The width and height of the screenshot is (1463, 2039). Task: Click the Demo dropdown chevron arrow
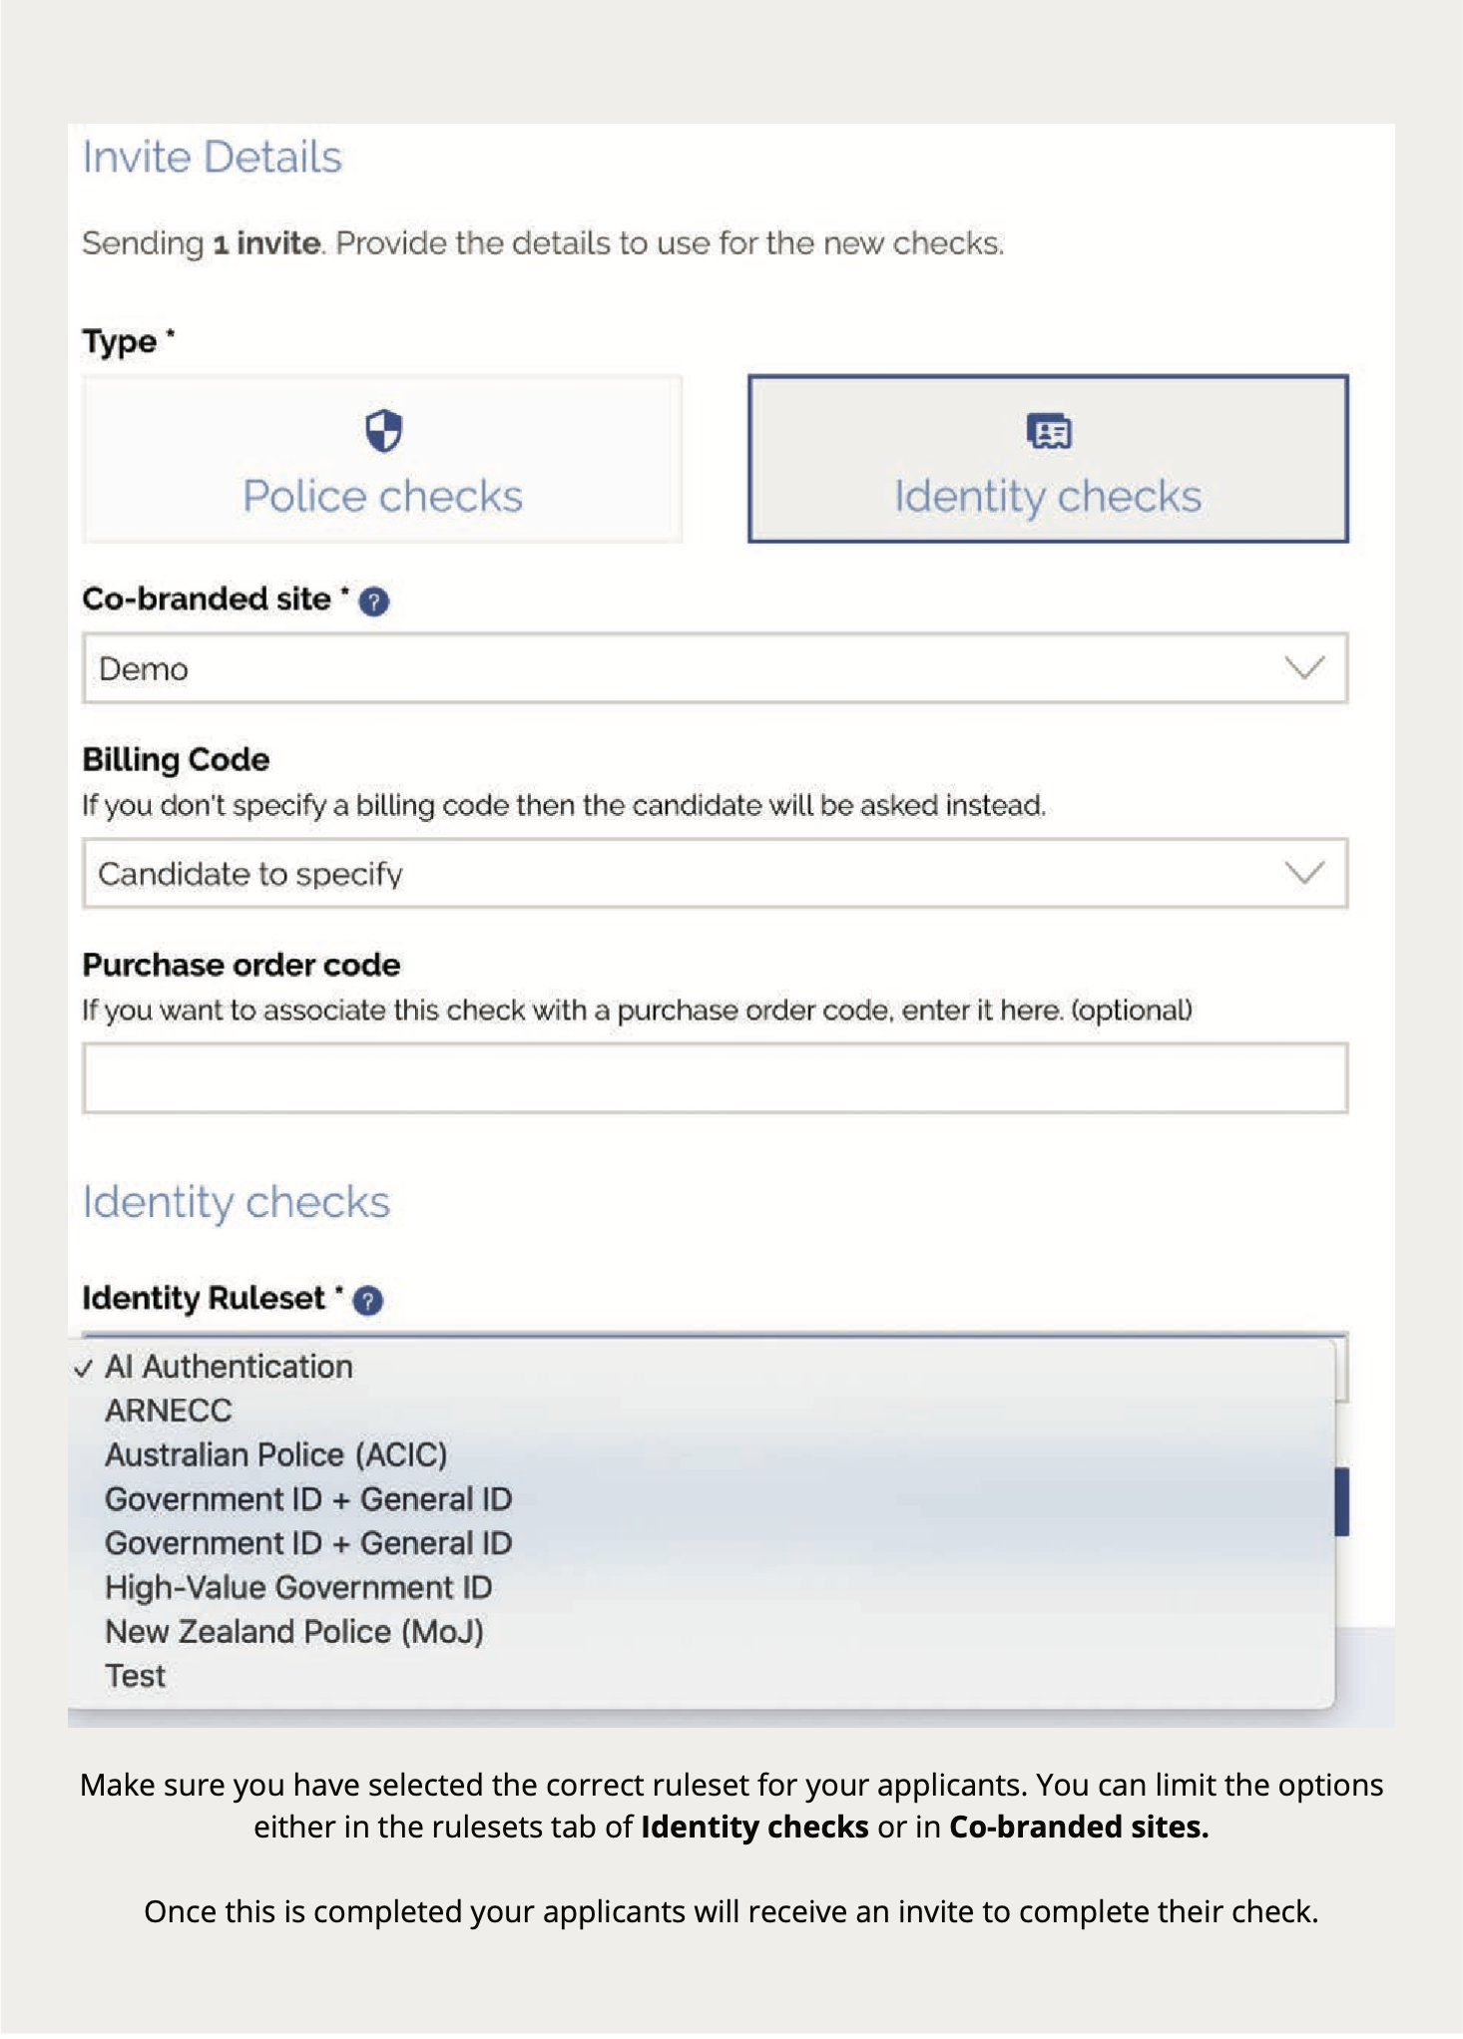[x=1303, y=668]
